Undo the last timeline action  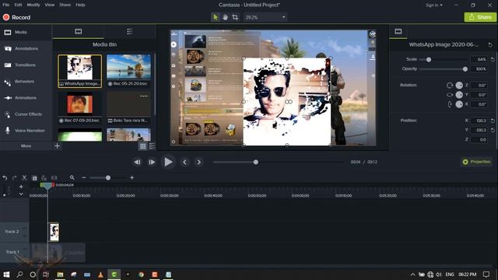pos(5,178)
